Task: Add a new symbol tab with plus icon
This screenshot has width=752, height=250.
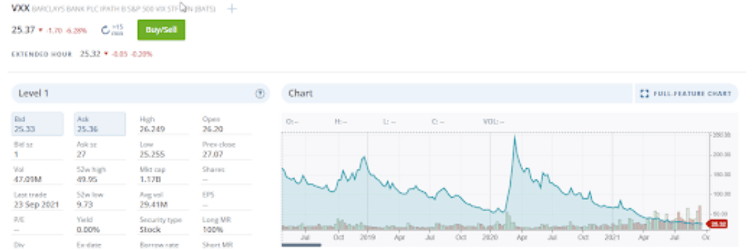Action: (231, 9)
